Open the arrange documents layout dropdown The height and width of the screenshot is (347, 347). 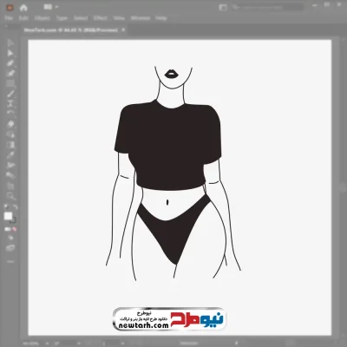pyautogui.click(x=50, y=7)
